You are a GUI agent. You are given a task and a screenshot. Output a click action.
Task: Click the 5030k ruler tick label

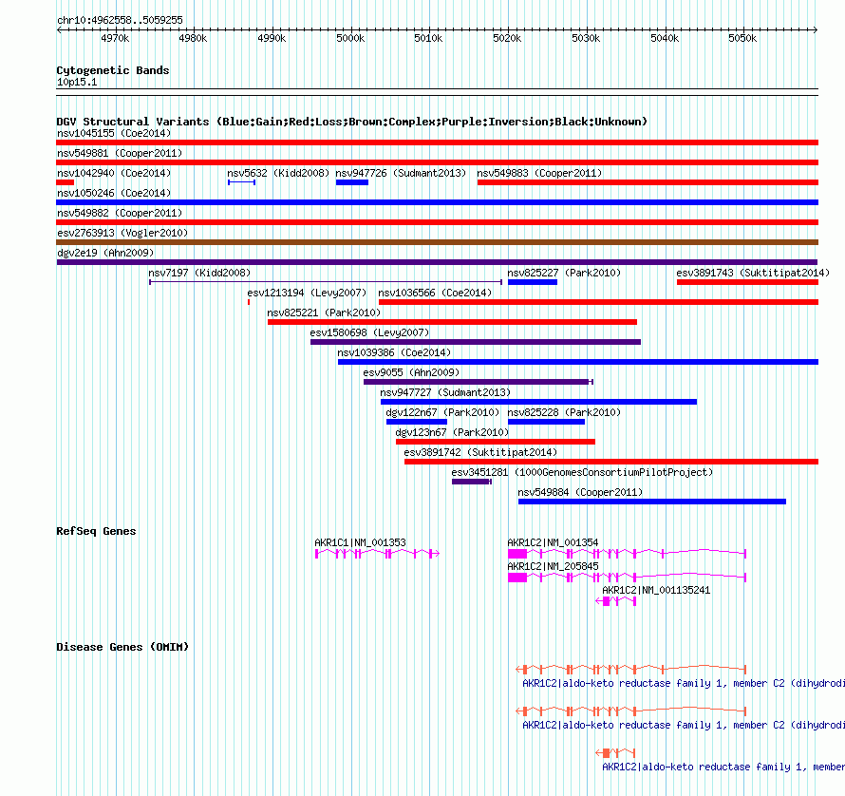coord(587,38)
